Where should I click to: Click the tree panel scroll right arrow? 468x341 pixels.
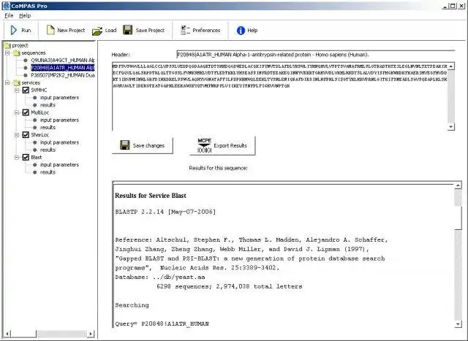coord(91,334)
